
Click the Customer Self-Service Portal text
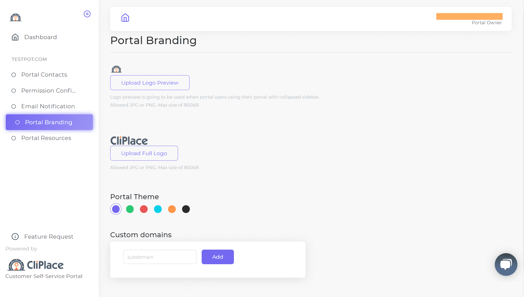point(44,276)
